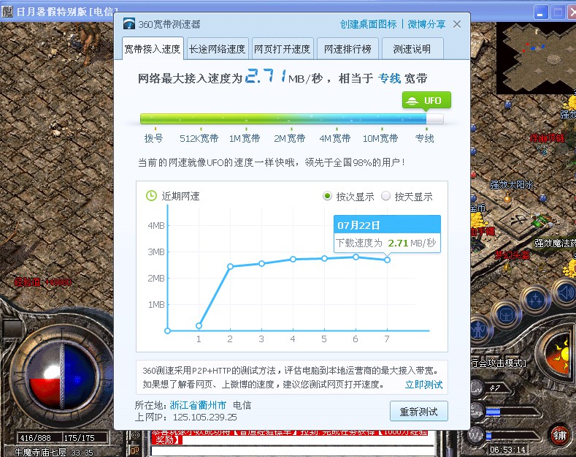
Task: Click the MP value 175/175
Action: pyautogui.click(x=80, y=438)
